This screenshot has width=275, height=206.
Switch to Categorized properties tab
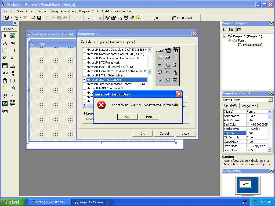[x=248, y=106]
